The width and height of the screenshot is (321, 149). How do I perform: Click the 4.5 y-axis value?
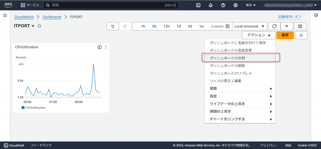pyautogui.click(x=21, y=64)
